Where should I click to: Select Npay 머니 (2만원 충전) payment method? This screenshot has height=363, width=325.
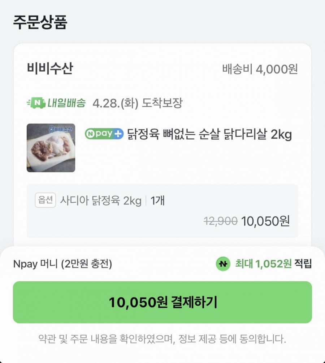62,264
